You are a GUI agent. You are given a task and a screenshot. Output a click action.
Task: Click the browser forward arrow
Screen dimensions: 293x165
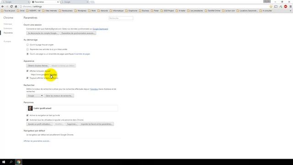(7, 6)
